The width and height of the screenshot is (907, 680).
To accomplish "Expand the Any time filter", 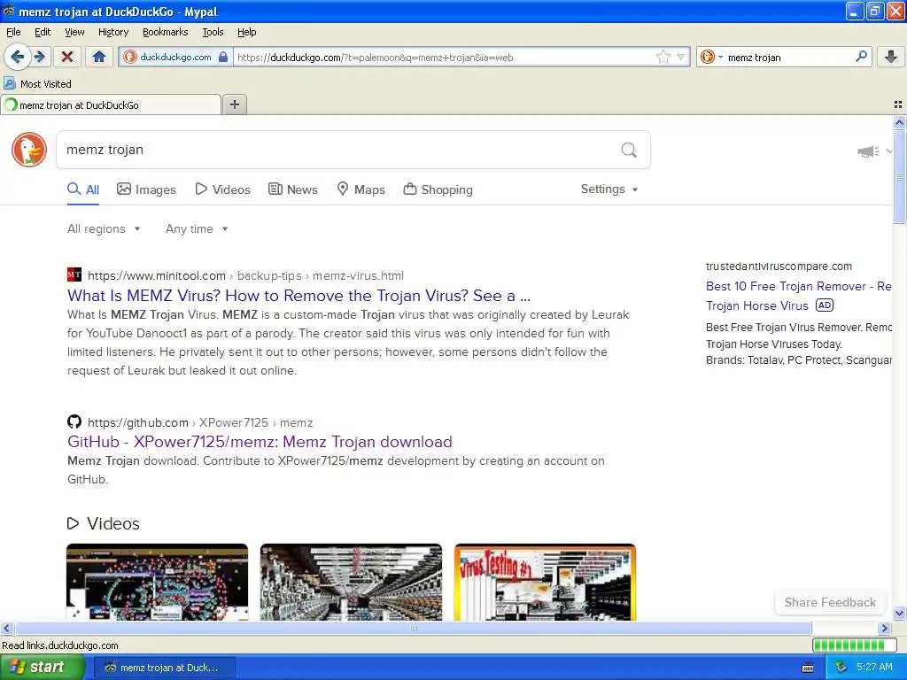I will [197, 229].
